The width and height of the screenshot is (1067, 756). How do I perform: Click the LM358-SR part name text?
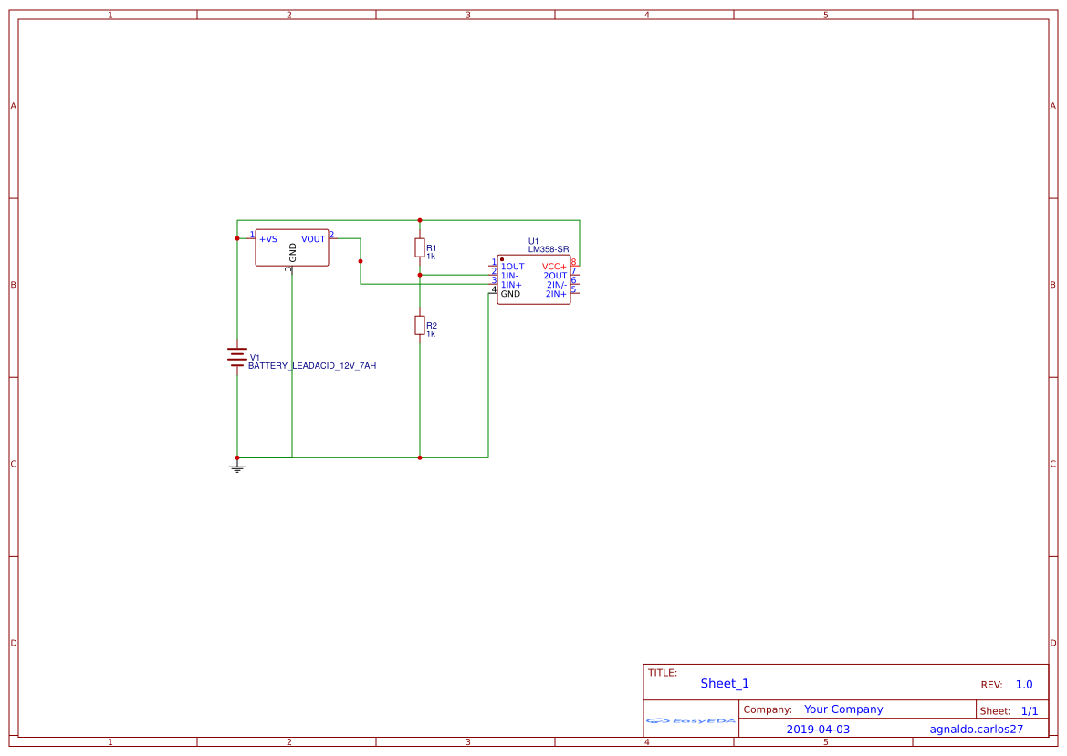(x=549, y=249)
